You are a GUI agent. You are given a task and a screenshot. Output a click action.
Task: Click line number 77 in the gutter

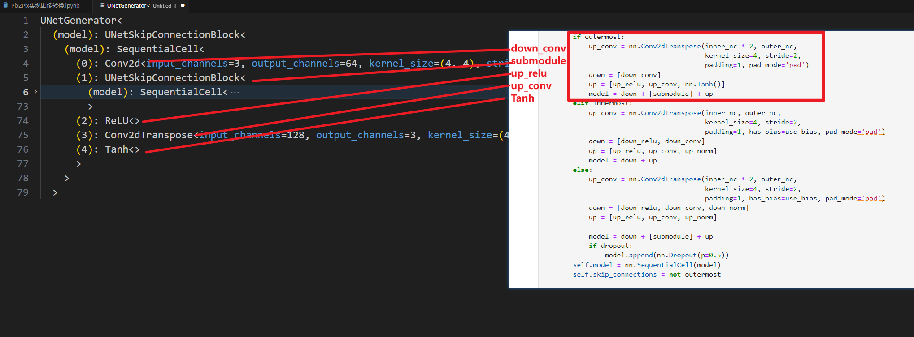22,164
